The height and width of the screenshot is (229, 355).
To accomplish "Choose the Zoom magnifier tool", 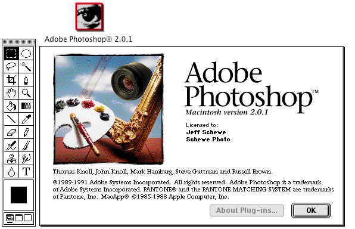I will (26, 93).
